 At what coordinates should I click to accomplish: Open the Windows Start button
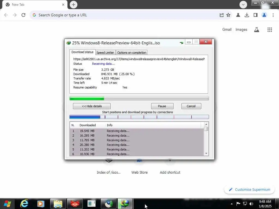click(x=7, y=204)
